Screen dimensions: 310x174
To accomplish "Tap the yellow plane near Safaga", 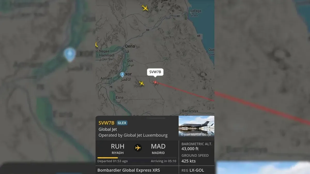I will click(145, 8).
